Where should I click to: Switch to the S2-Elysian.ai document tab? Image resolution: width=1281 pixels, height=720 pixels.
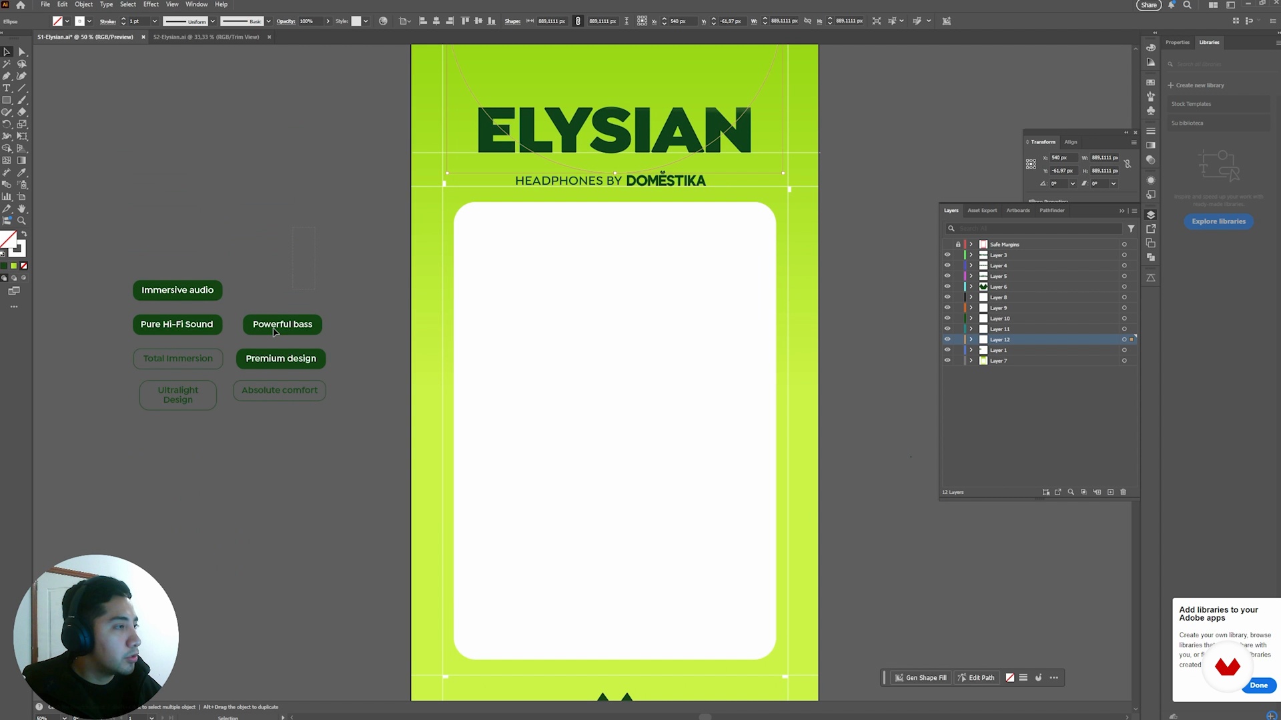tap(206, 37)
